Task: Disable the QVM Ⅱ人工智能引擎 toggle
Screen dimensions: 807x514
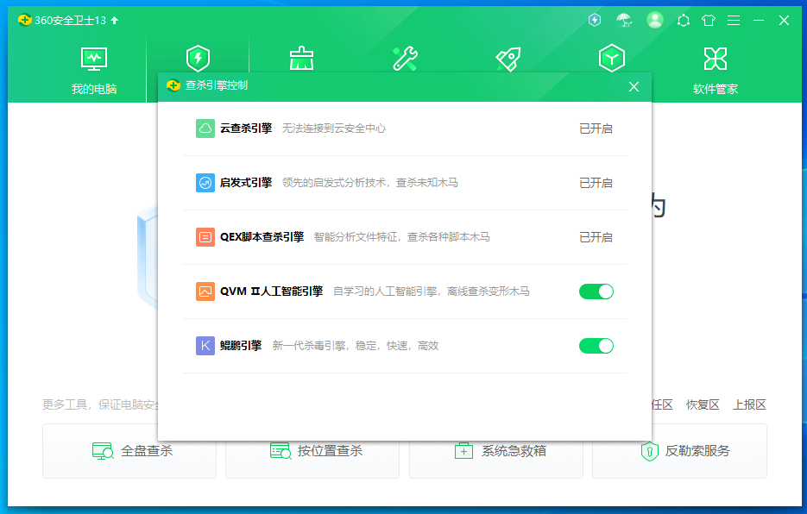Action: (x=596, y=291)
